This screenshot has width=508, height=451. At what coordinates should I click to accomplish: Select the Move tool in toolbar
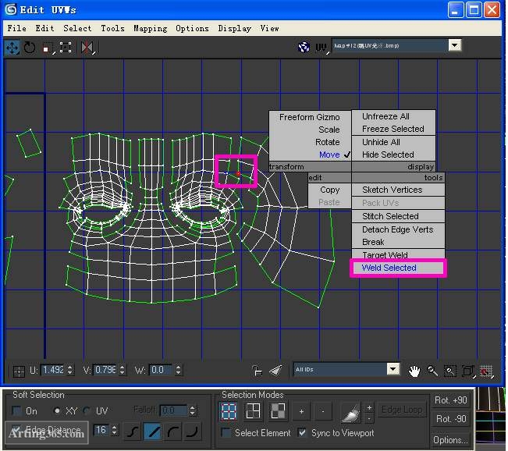12,48
